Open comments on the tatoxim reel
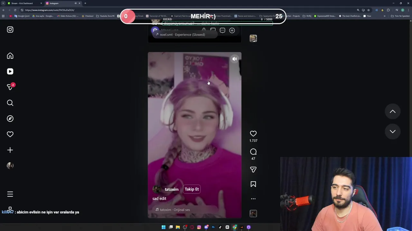This screenshot has height=231, width=412. point(253,151)
